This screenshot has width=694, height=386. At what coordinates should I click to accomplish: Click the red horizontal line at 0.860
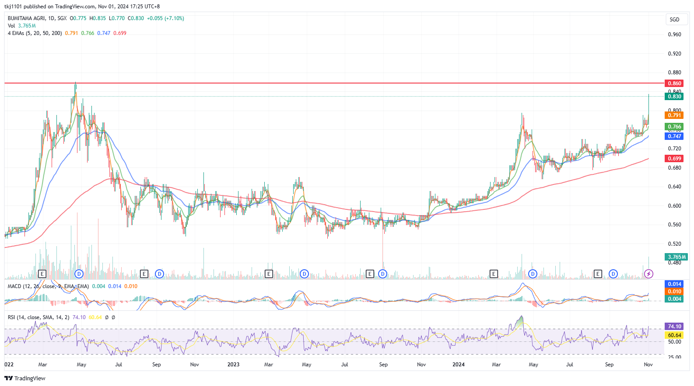[334, 83]
